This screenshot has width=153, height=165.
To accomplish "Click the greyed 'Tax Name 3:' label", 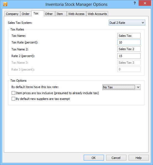I will (x=20, y=63).
